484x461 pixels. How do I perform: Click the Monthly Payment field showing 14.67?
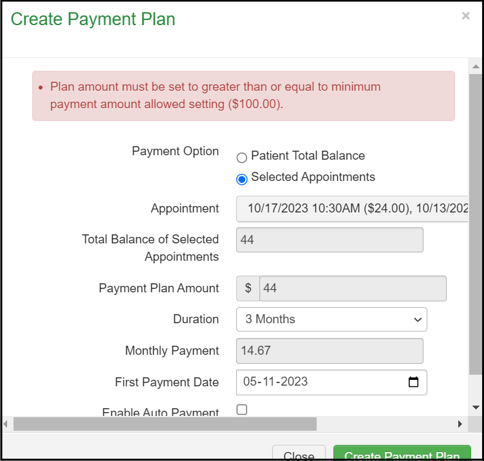click(x=330, y=351)
